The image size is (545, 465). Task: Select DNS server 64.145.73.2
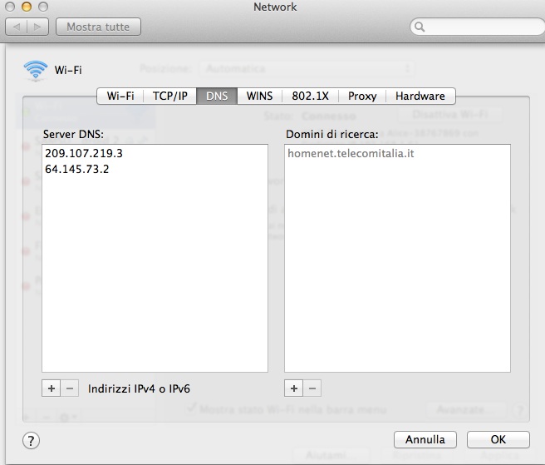[x=76, y=169]
